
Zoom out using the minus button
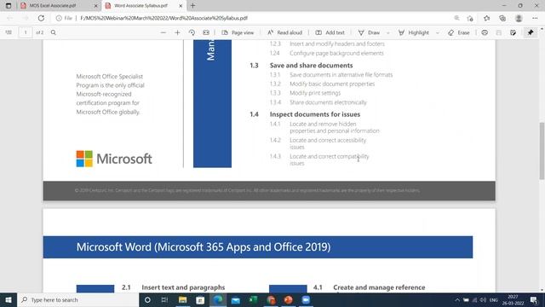coord(163,32)
